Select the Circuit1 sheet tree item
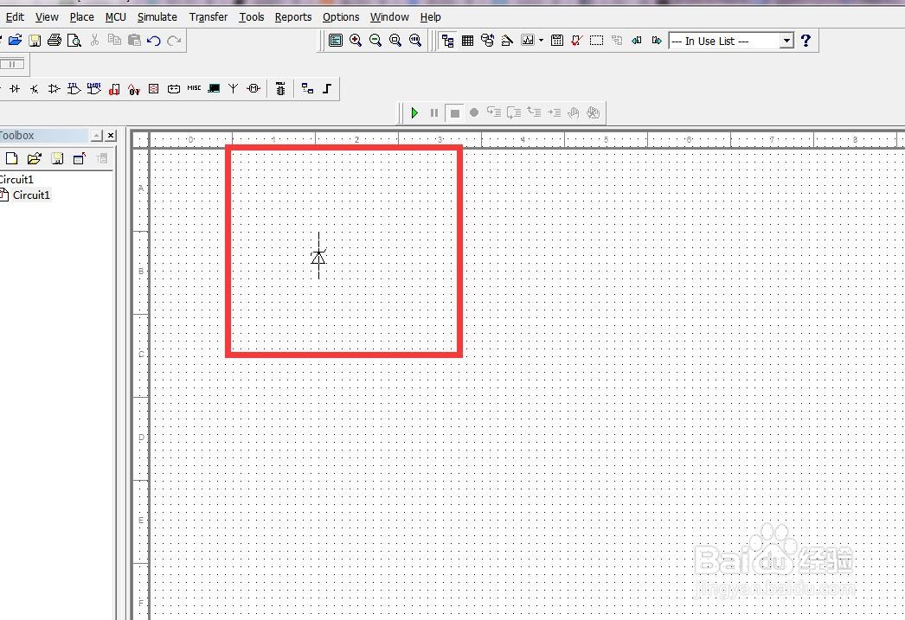This screenshot has width=905, height=620. (31, 195)
